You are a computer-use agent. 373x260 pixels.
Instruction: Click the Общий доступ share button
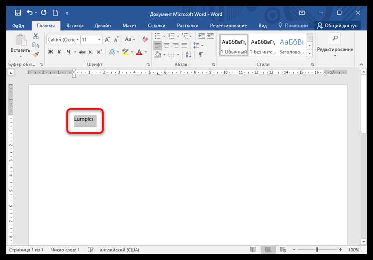tap(338, 25)
